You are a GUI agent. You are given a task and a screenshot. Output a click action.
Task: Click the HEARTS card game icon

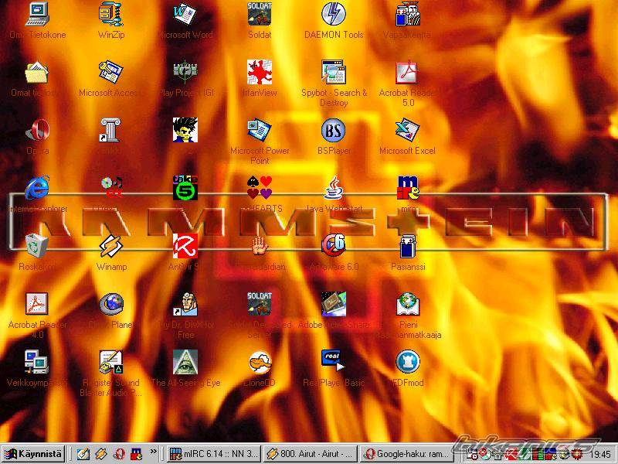(260, 188)
